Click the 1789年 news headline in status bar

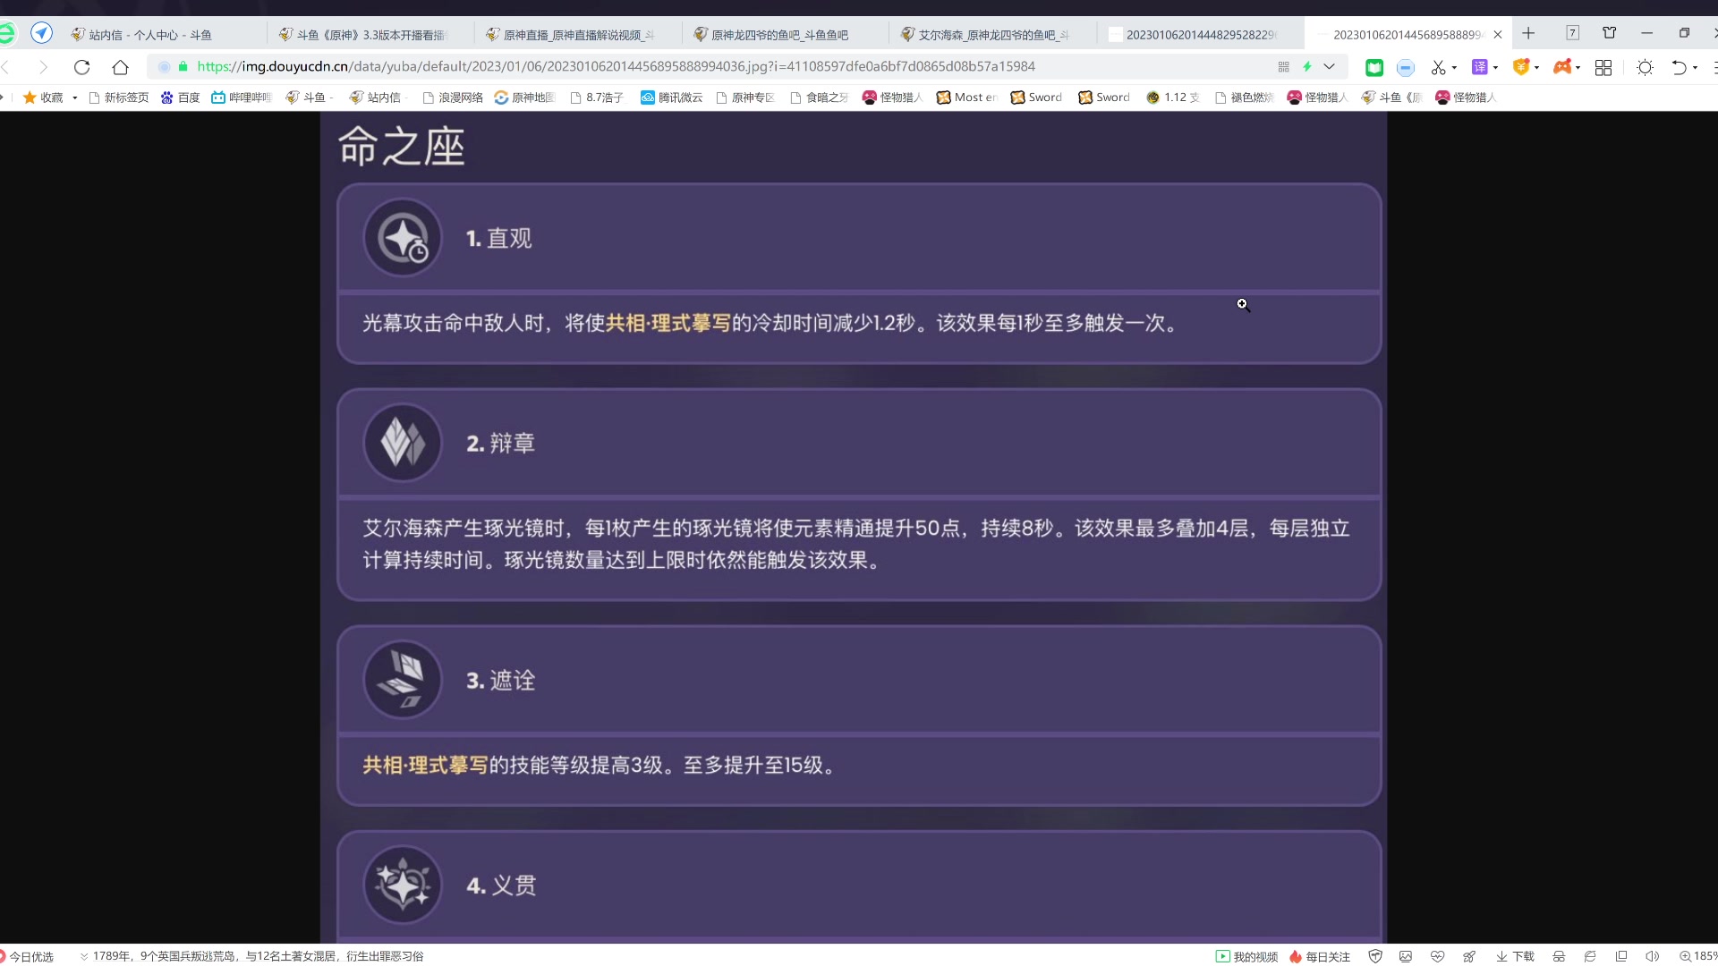[258, 956]
